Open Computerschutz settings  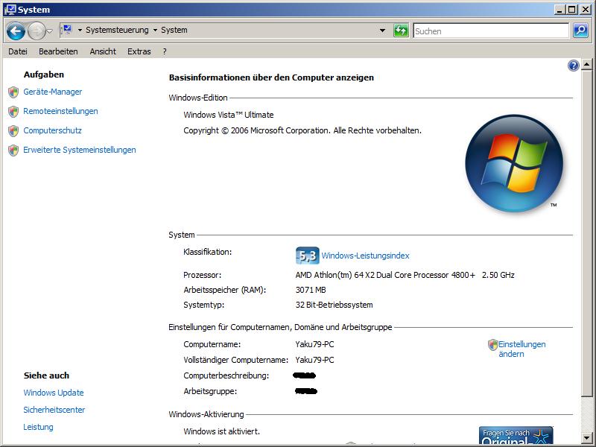[x=52, y=130]
